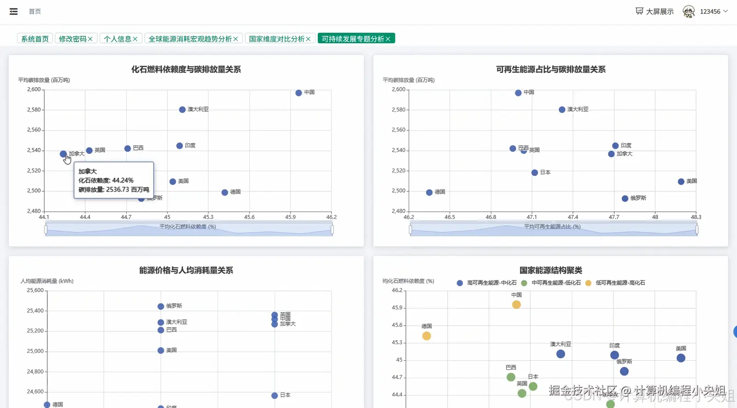Click the 首页 breadcrumb
Screen dimensions: 737x408
click(x=35, y=11)
